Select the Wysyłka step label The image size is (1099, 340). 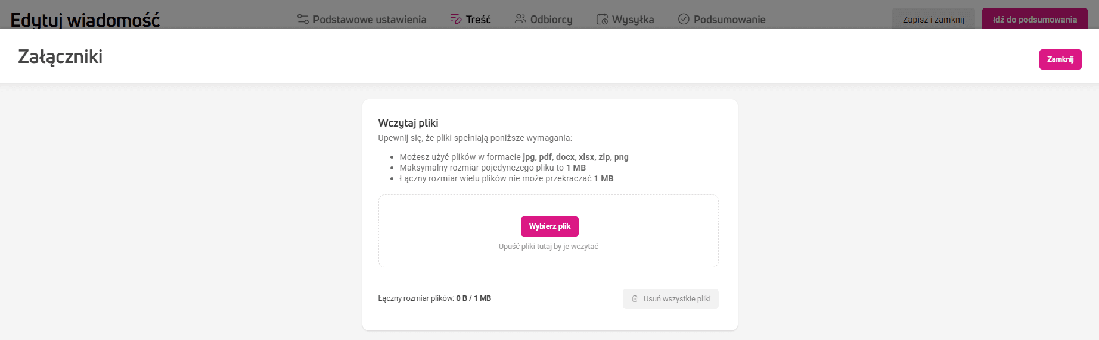pos(633,20)
